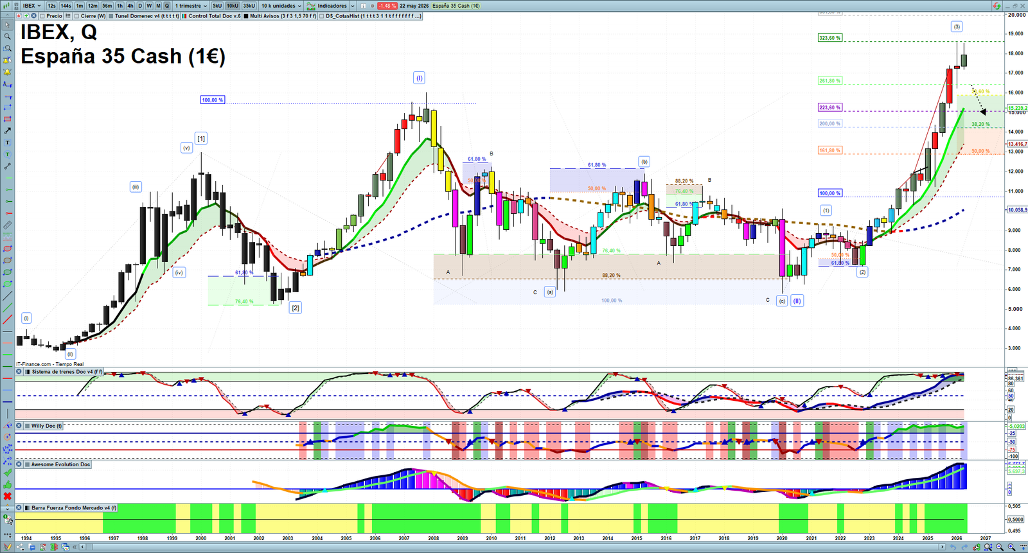This screenshot has width=1028, height=553.
Task: Collapse the price indicator bar chevron
Action: [x=7, y=15]
